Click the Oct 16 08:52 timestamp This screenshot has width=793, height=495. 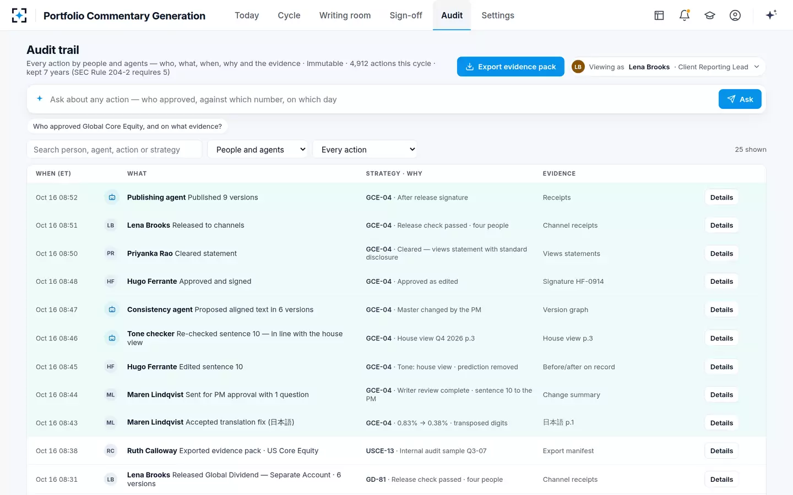(57, 197)
